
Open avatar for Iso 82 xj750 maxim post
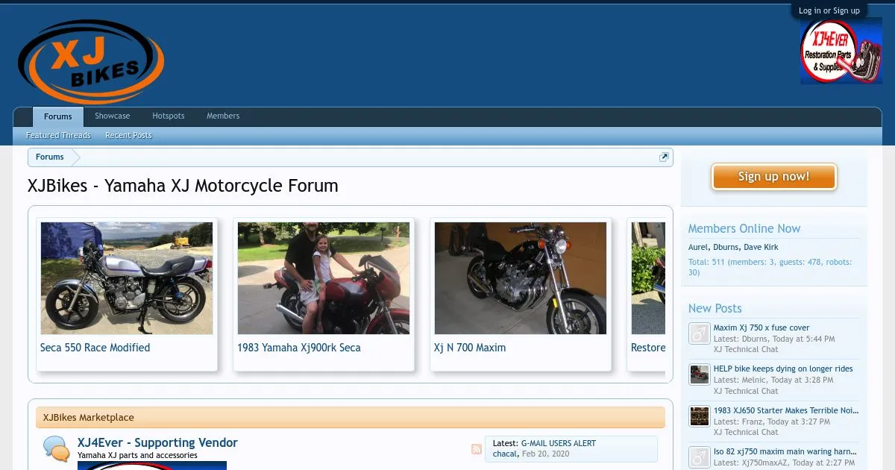[x=699, y=457]
